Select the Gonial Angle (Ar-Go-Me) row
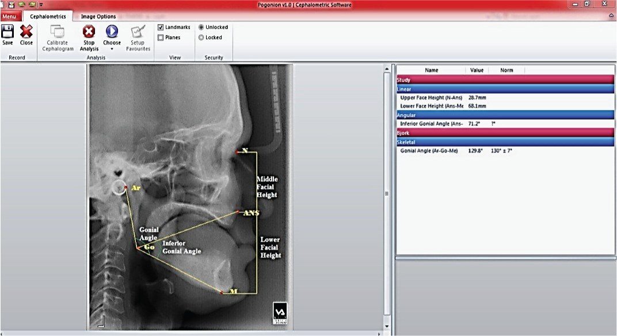 click(429, 151)
